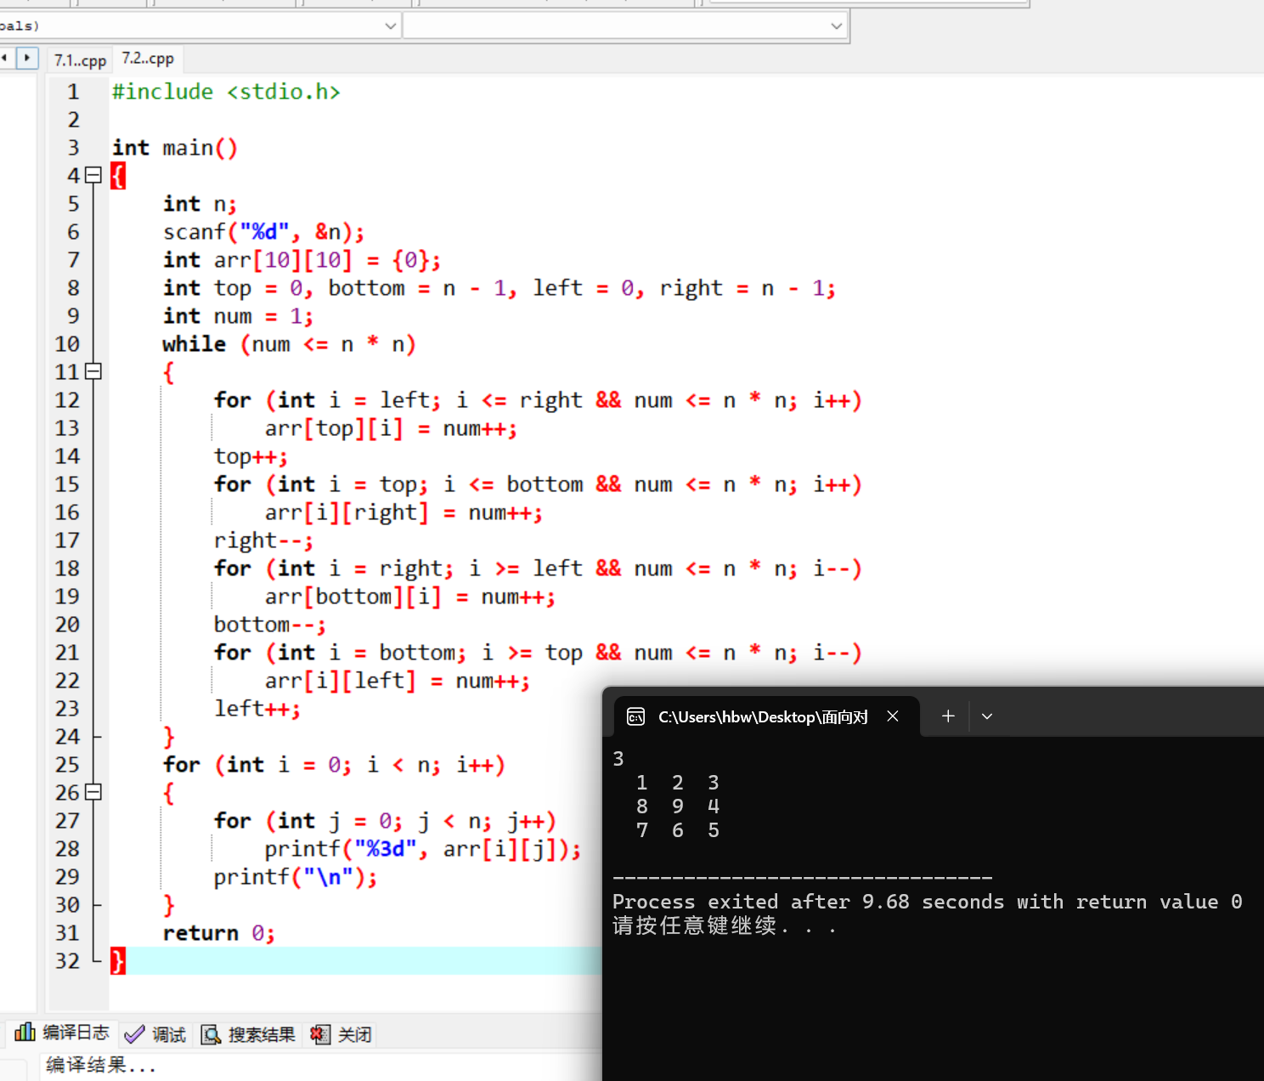Image resolution: width=1264 pixels, height=1081 pixels.
Task: Click the 关闭 red X icon
Action: pyautogui.click(x=320, y=1034)
